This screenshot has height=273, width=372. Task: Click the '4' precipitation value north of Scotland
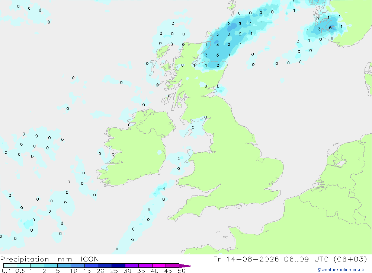[218, 45]
